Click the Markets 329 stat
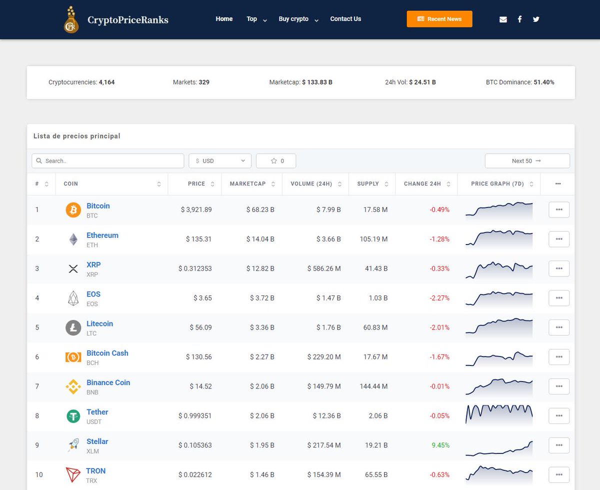600x490 pixels. pyautogui.click(x=191, y=82)
